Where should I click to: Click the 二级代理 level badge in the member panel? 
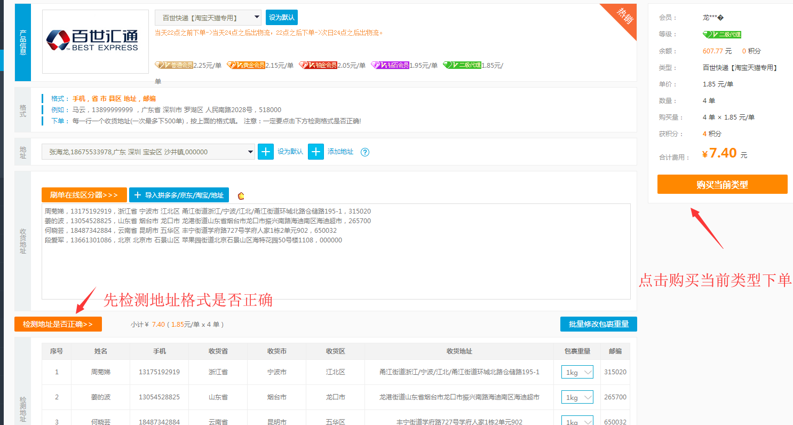click(x=722, y=34)
